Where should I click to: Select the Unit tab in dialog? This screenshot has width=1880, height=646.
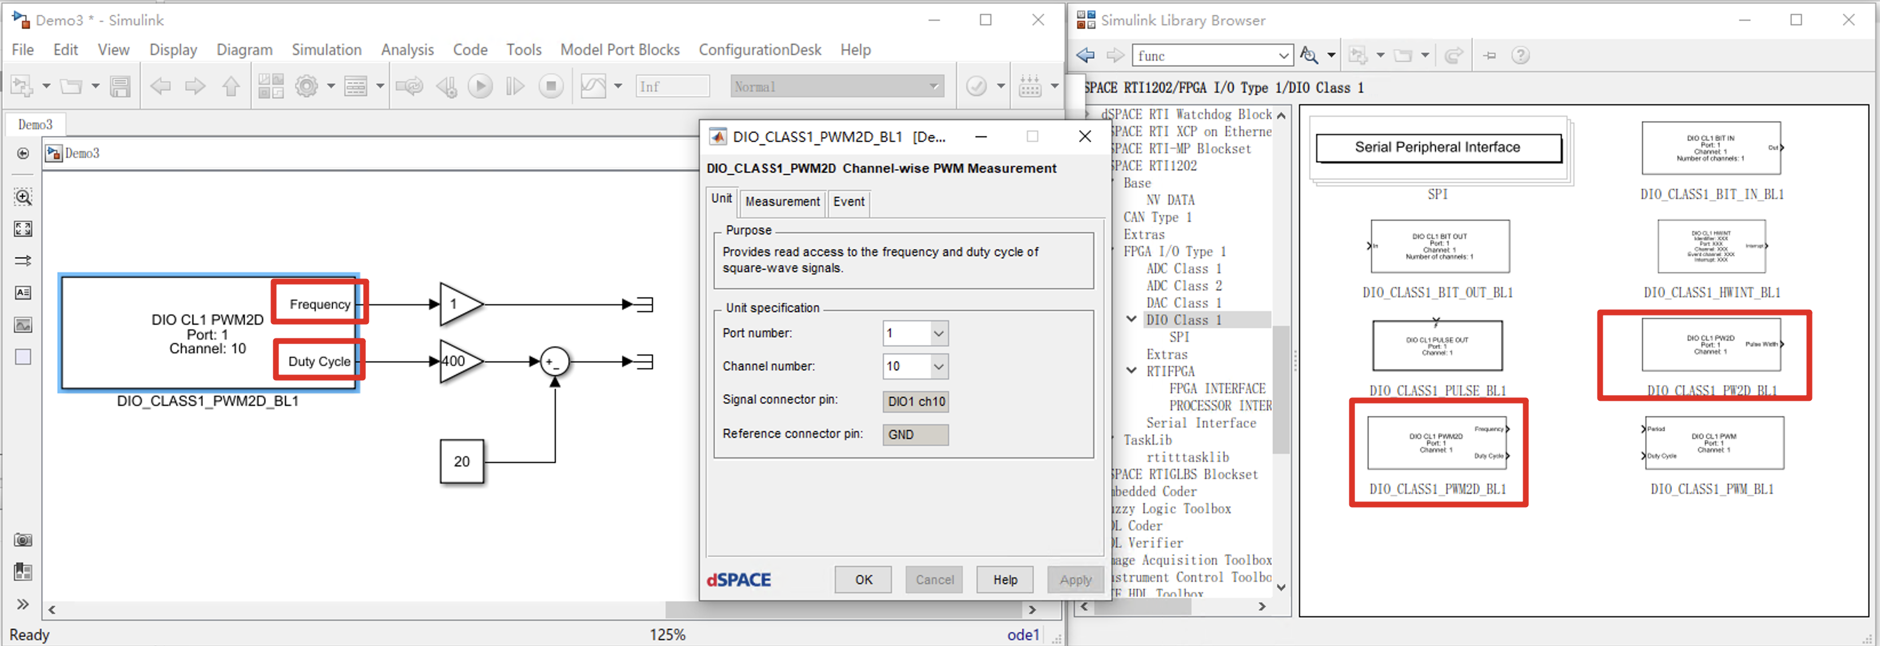pos(722,200)
